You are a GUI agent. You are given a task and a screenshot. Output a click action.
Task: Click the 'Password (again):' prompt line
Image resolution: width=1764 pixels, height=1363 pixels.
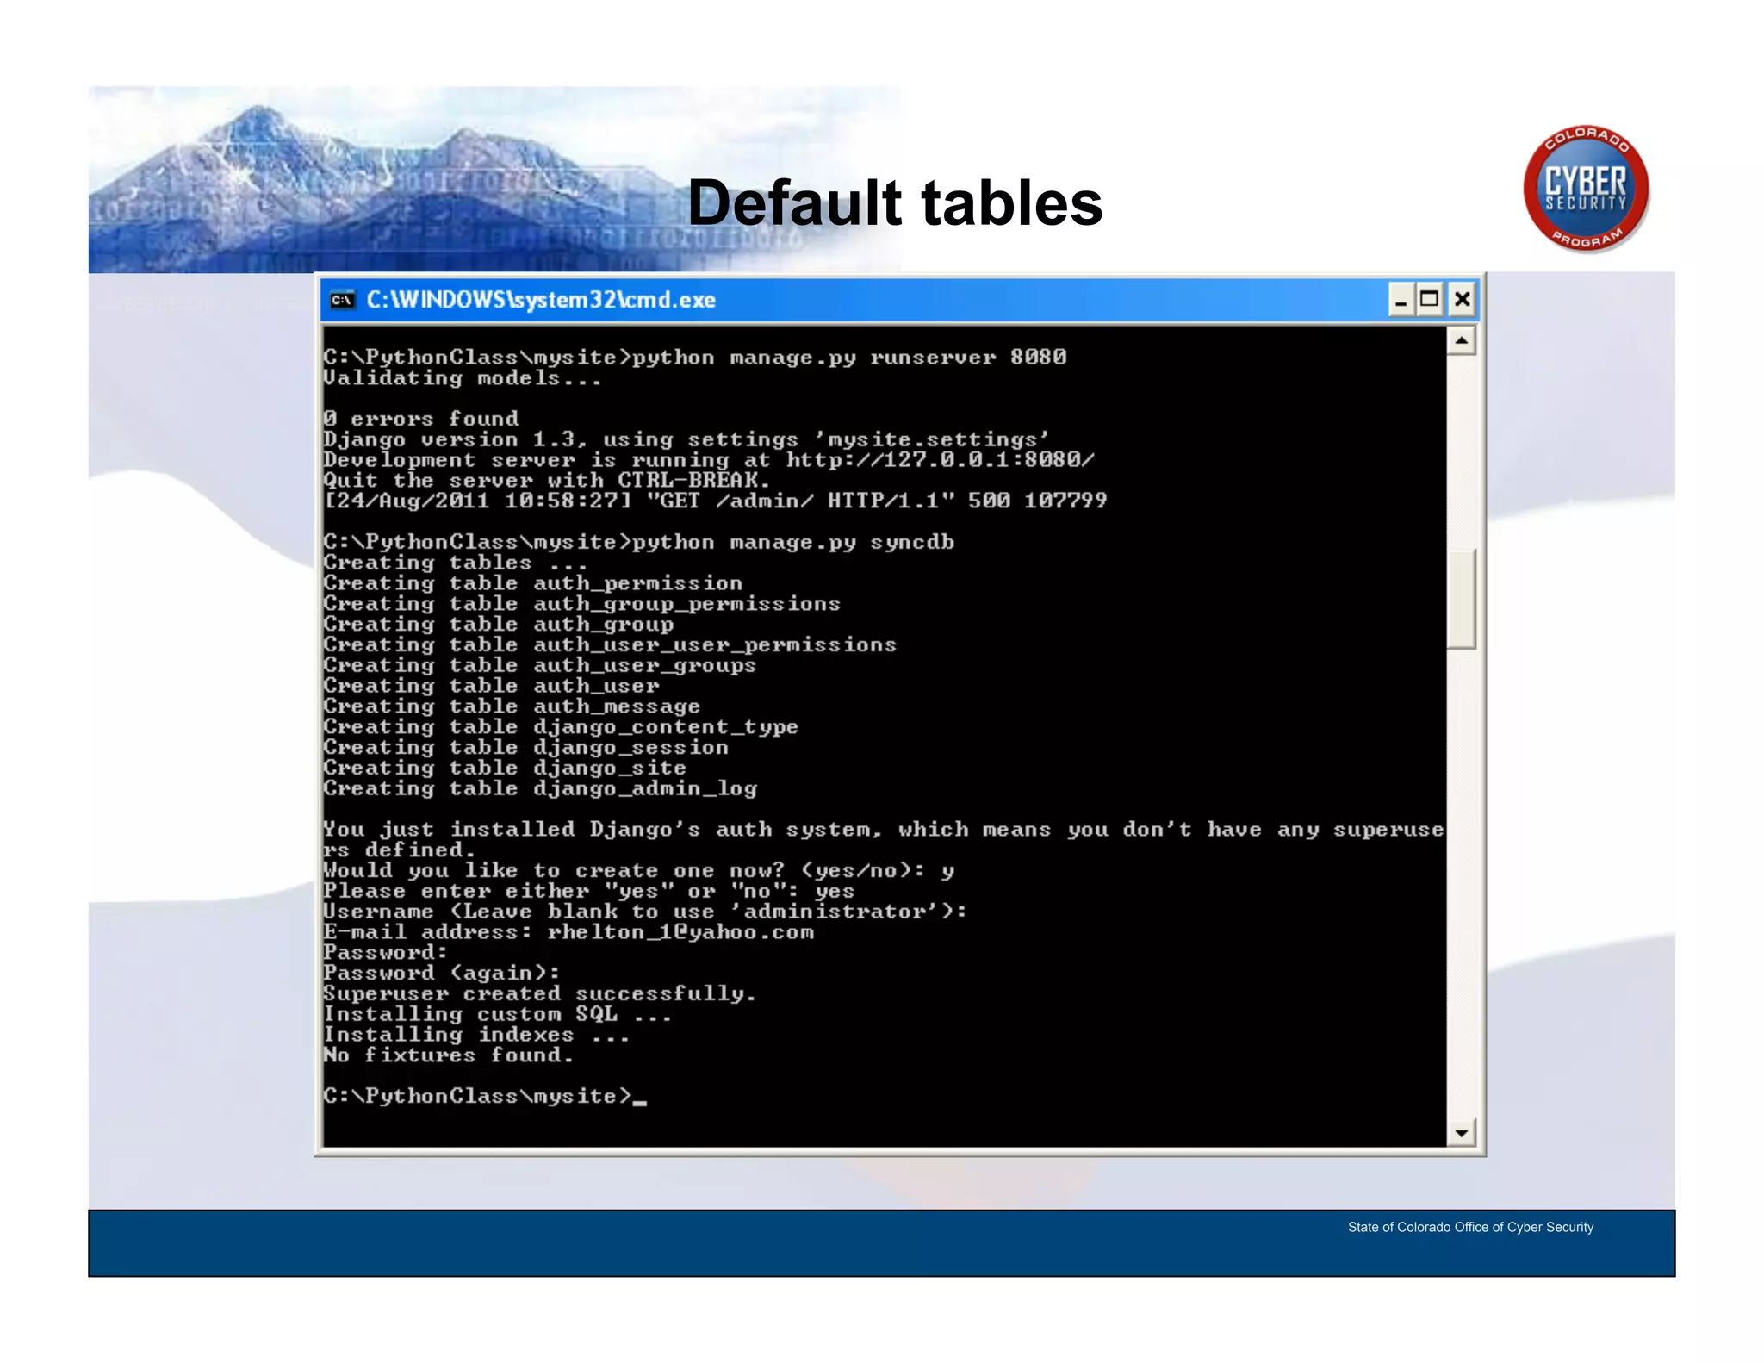coord(442,974)
